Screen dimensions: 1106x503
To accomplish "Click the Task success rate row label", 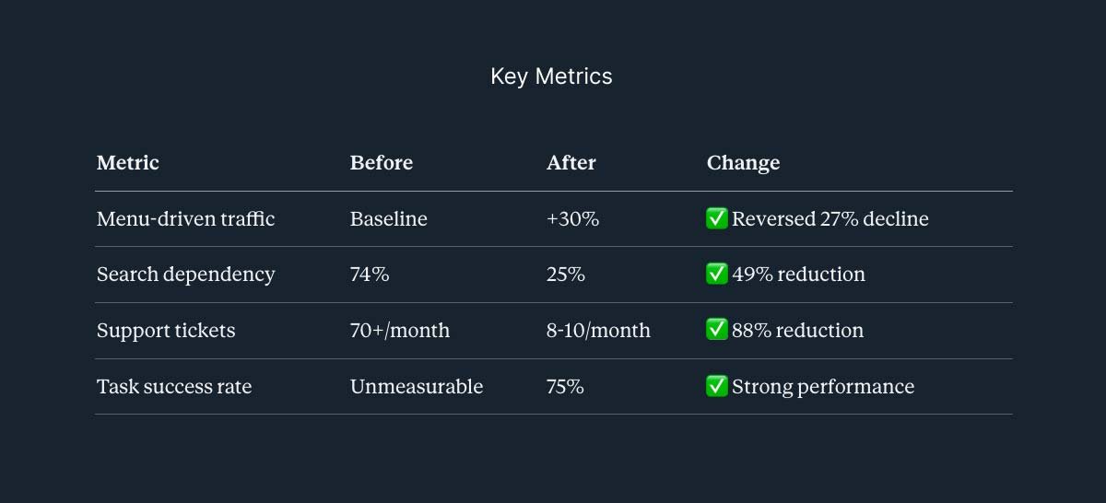I will 174,387.
